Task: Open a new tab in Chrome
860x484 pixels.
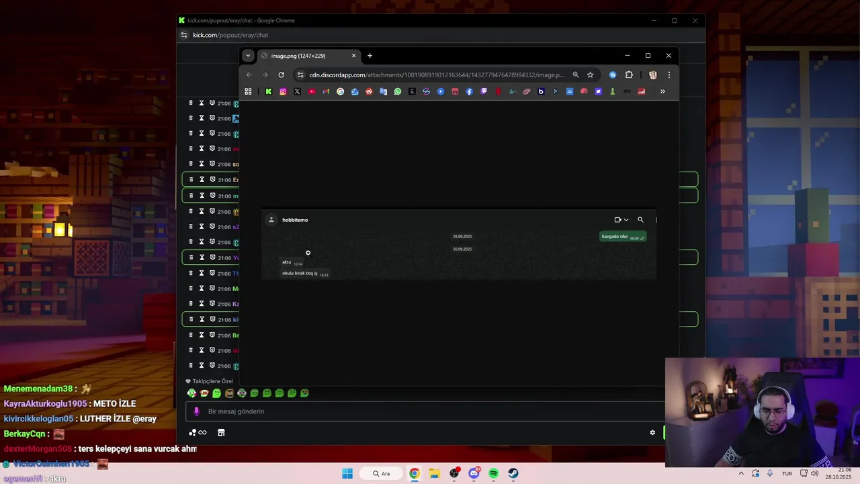Action: tap(370, 56)
